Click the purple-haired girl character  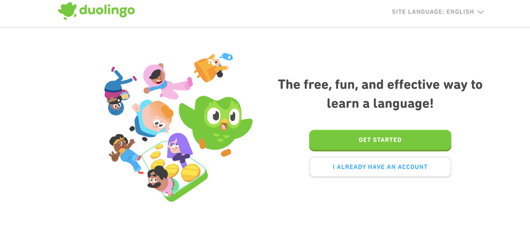(180, 149)
